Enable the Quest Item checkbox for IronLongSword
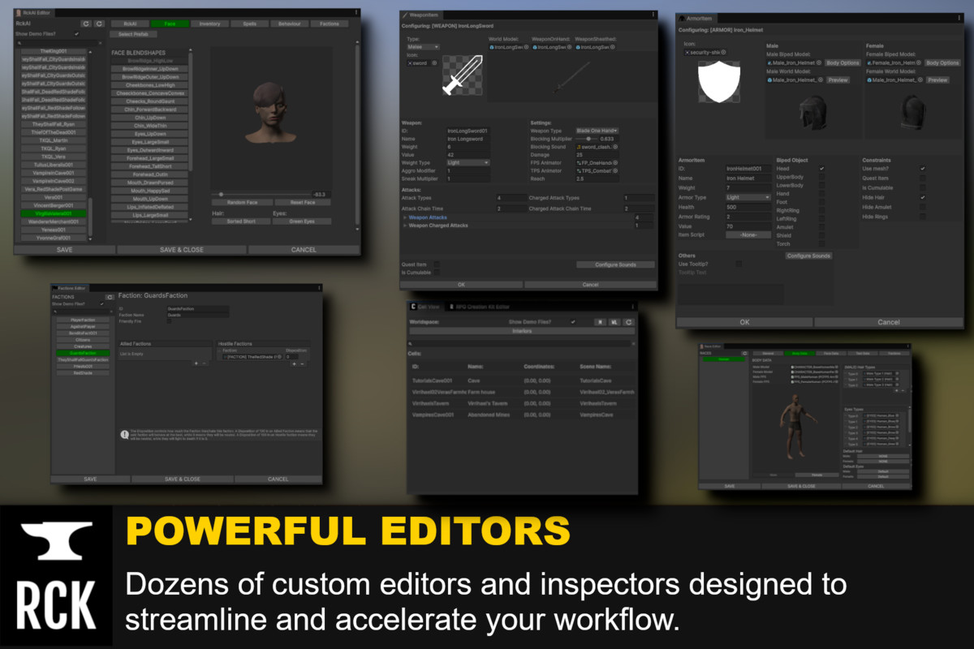The height and width of the screenshot is (649, 974). pos(437,264)
